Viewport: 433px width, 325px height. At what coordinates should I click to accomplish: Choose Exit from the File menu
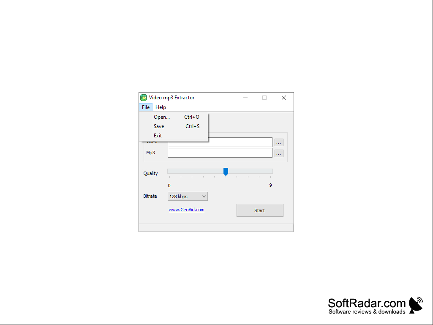pyautogui.click(x=174, y=135)
